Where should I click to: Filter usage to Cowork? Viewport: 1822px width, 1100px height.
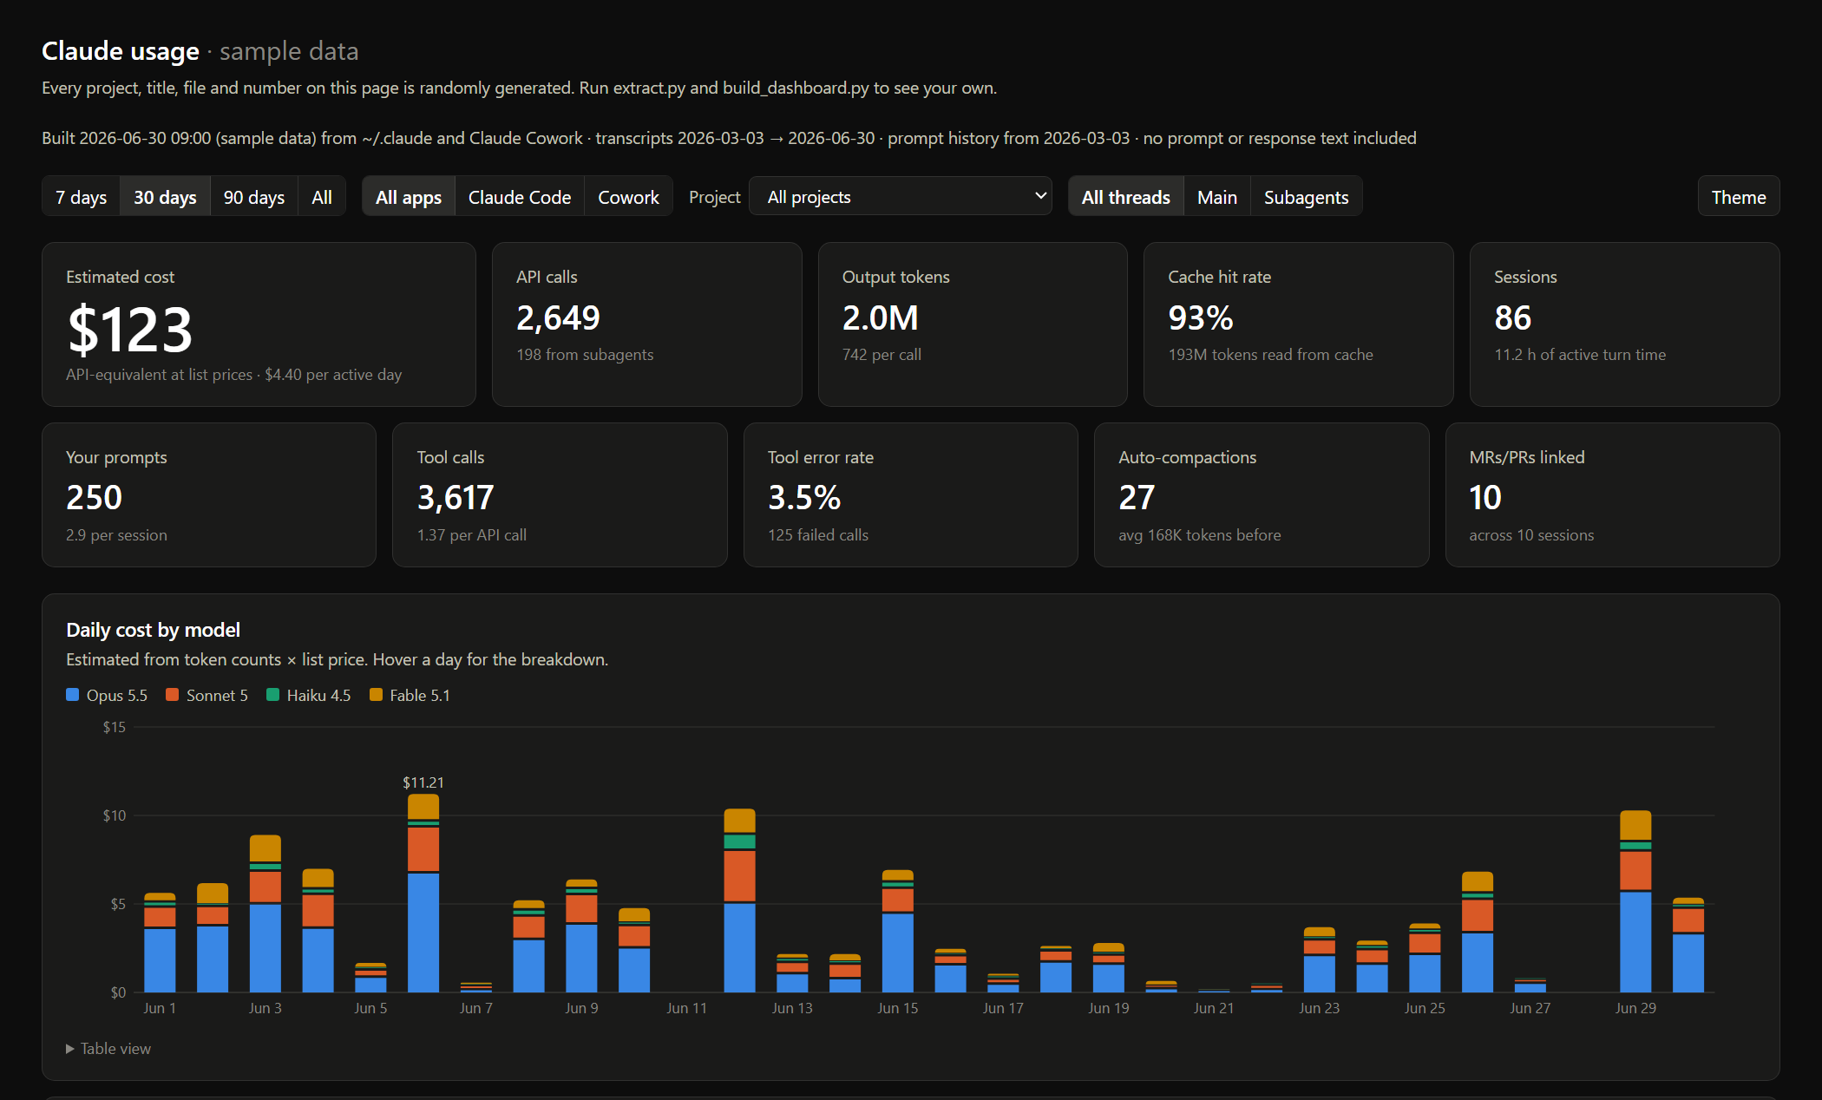coord(628,197)
